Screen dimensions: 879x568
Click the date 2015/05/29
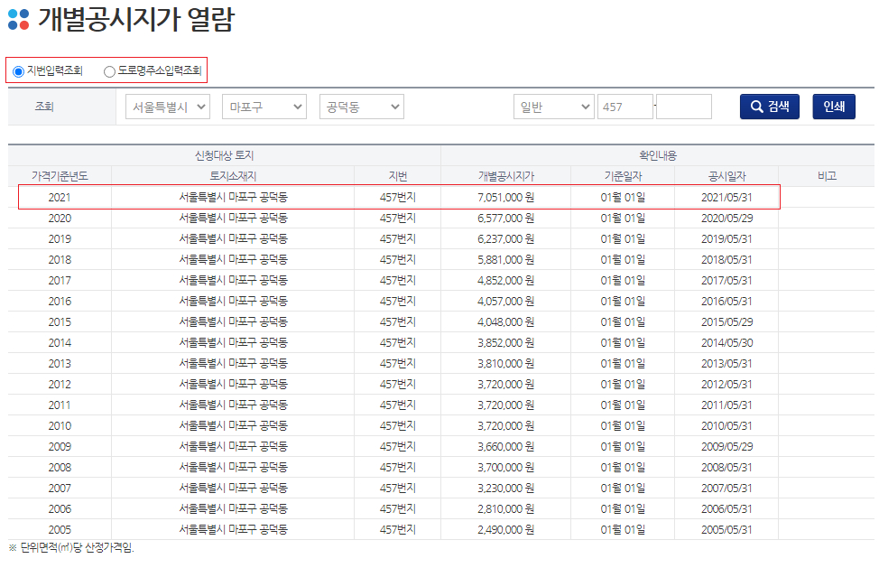click(x=726, y=321)
